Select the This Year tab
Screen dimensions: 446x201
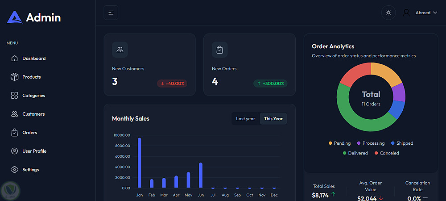tap(273, 119)
